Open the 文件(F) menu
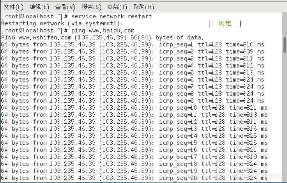 click(x=14, y=7)
